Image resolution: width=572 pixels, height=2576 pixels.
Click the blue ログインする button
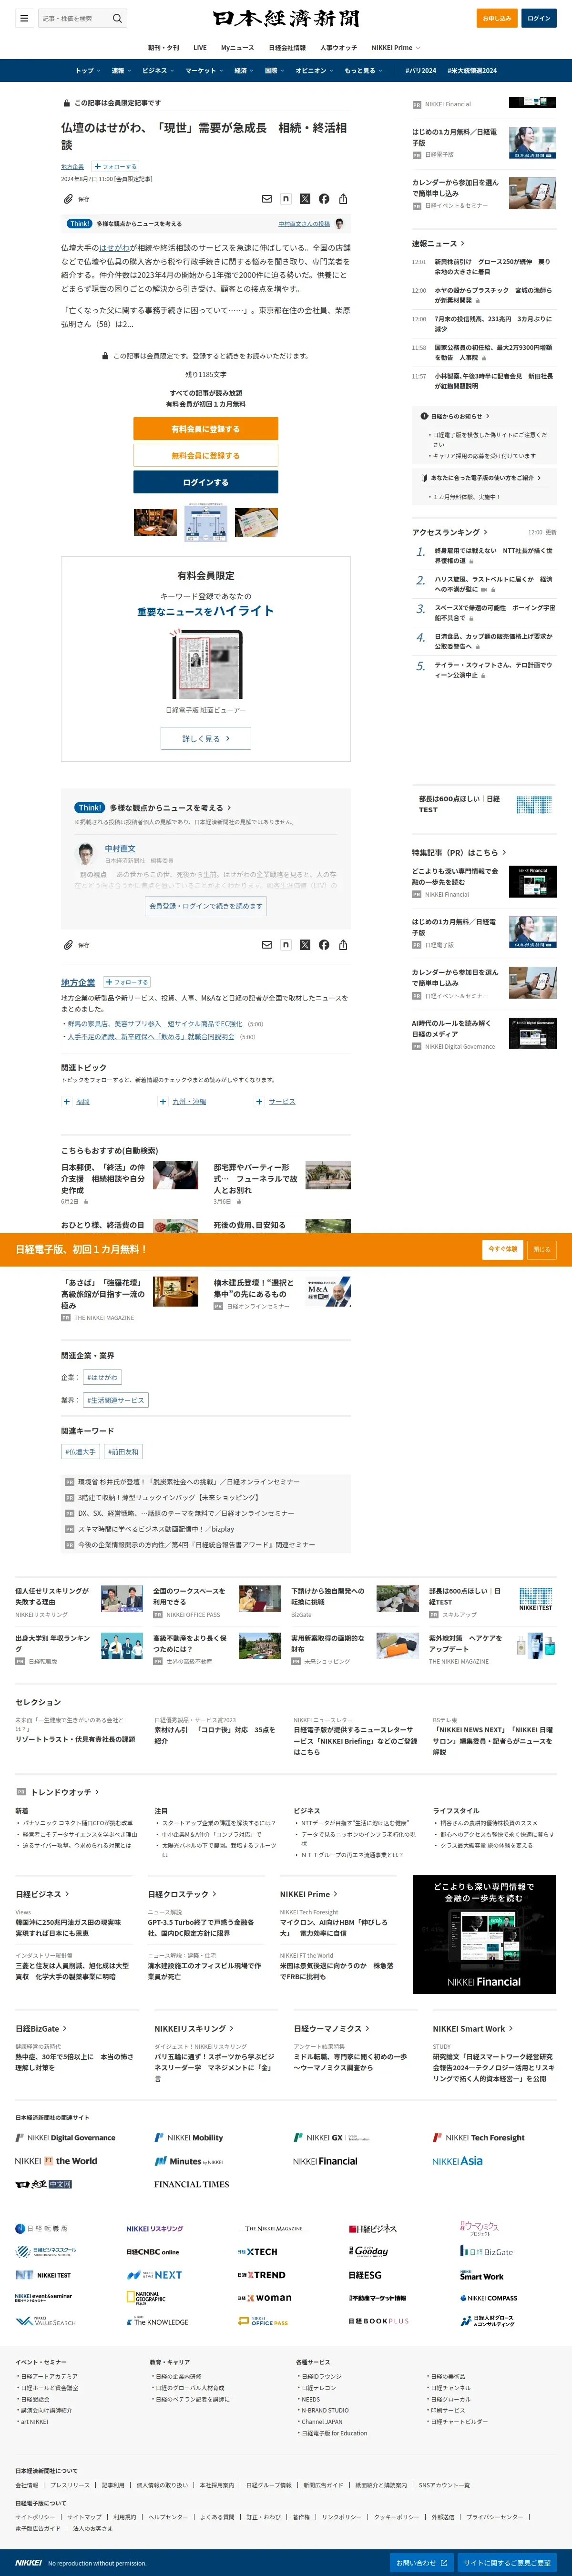206,483
